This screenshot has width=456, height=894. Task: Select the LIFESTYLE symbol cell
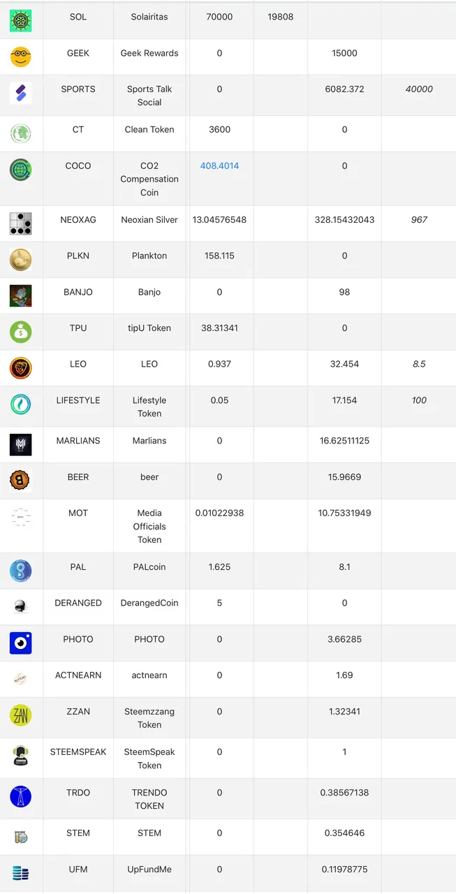[x=78, y=406]
